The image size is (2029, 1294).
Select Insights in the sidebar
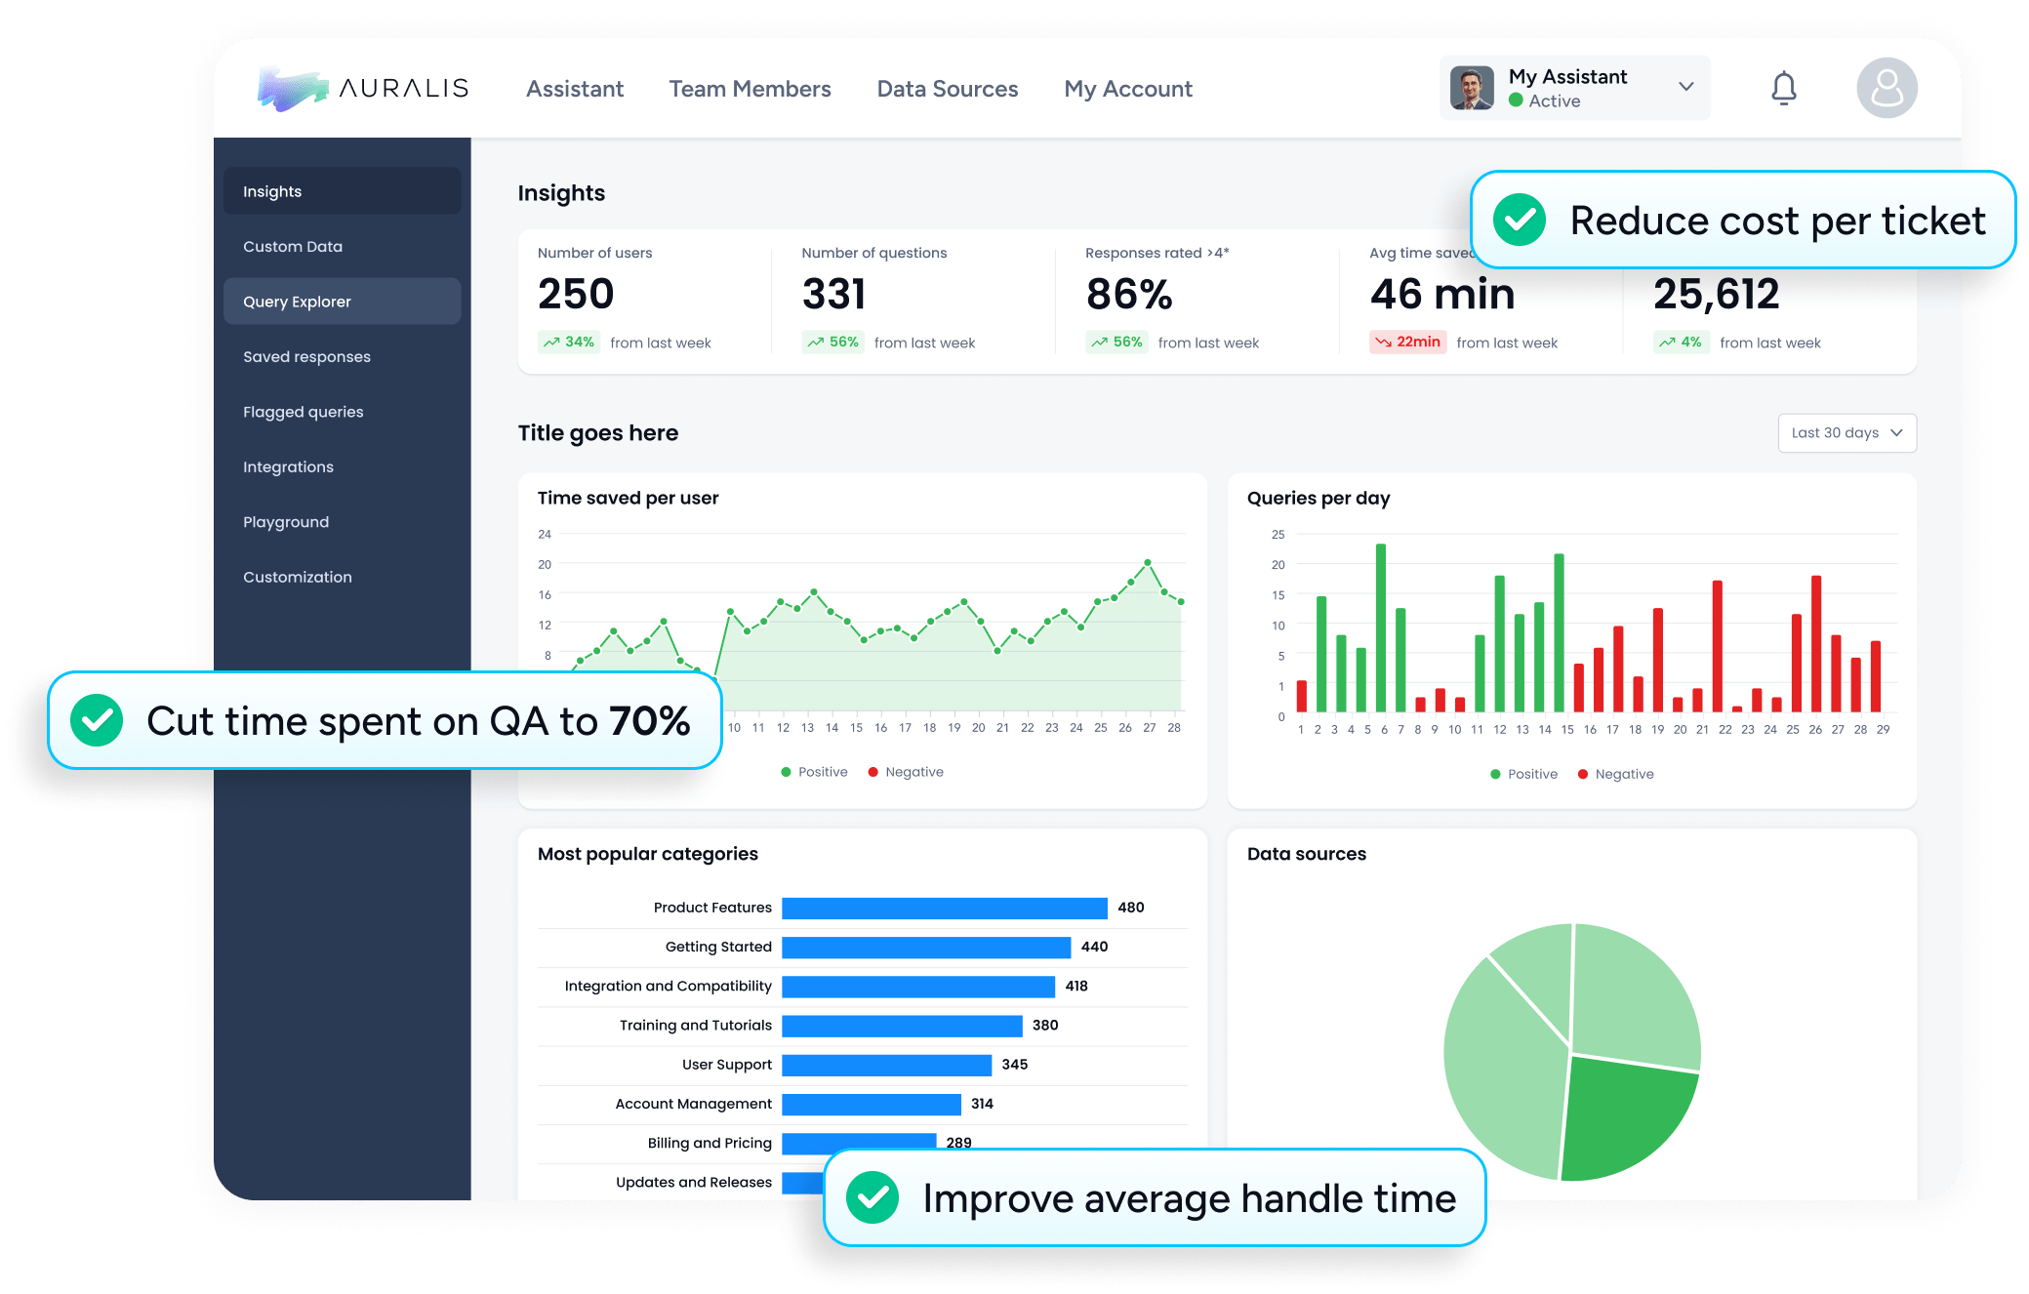(x=342, y=191)
